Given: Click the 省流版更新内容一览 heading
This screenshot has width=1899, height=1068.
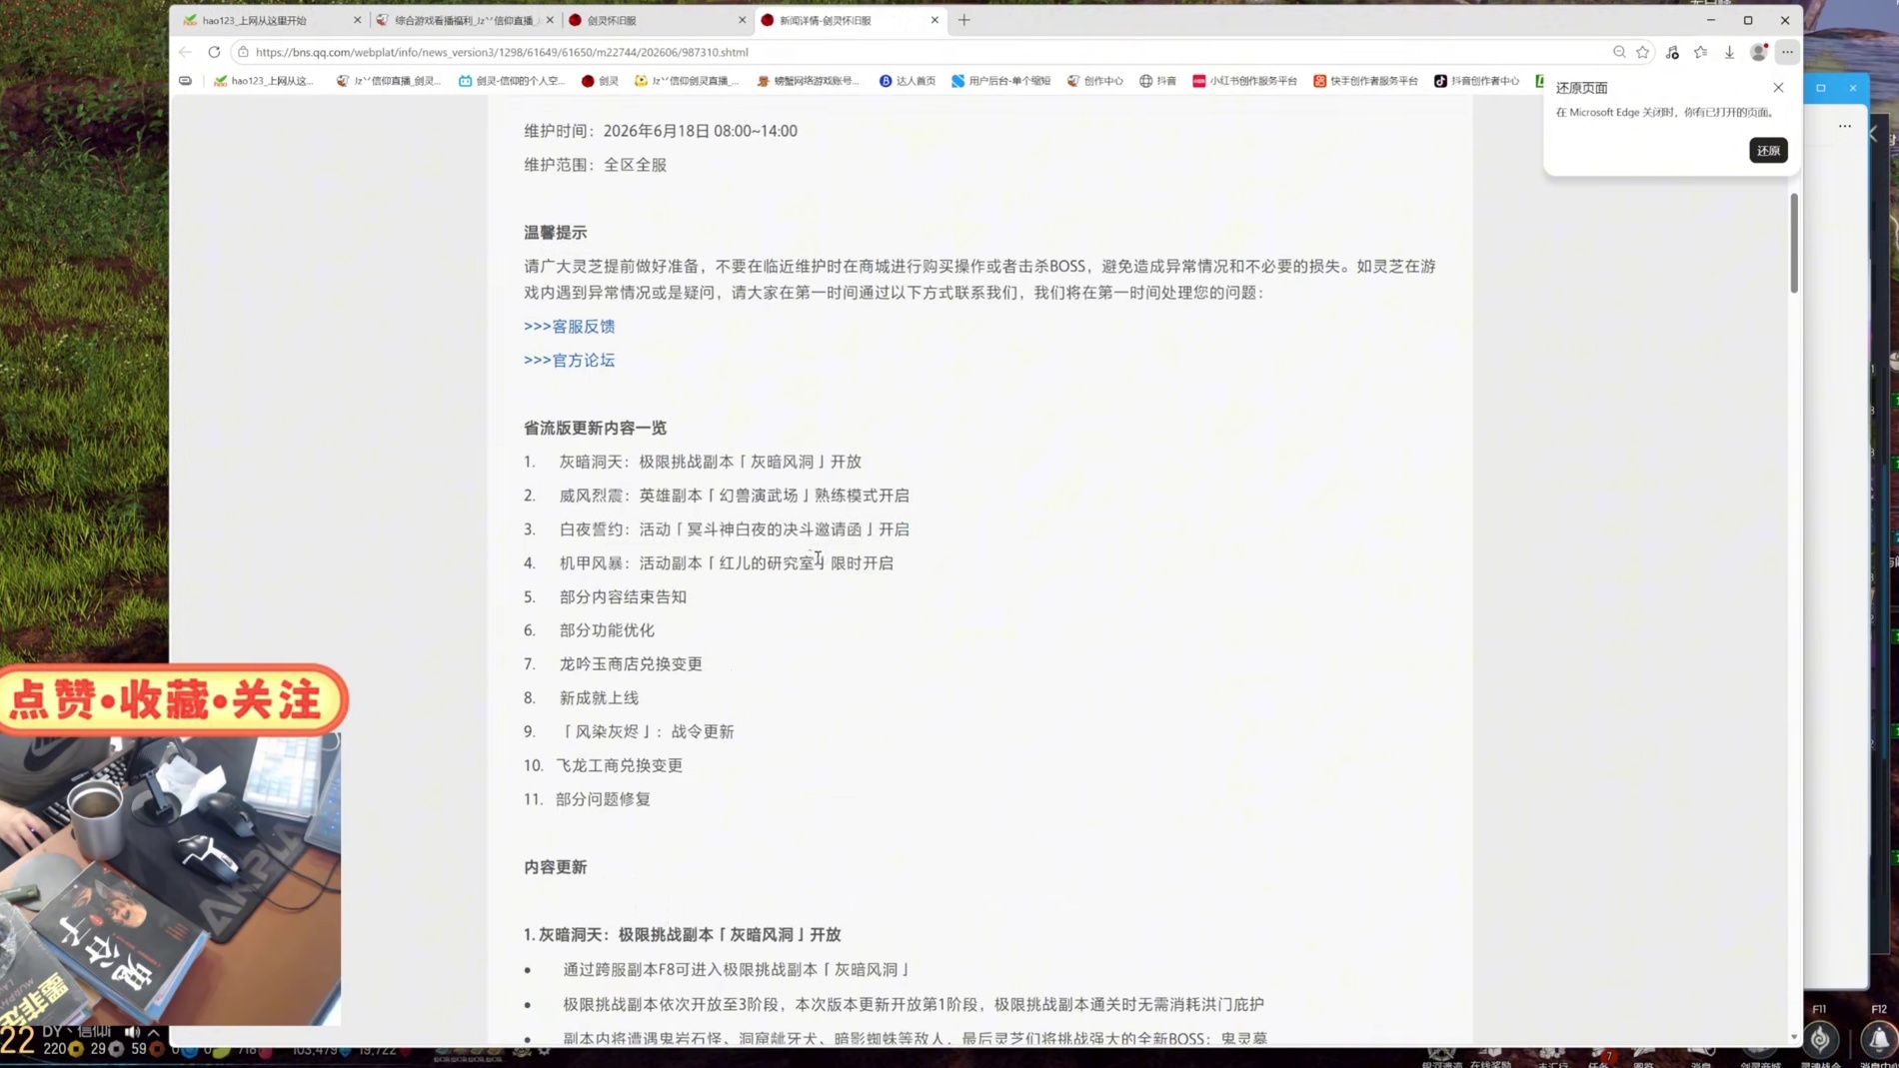Looking at the screenshot, I should click(596, 428).
